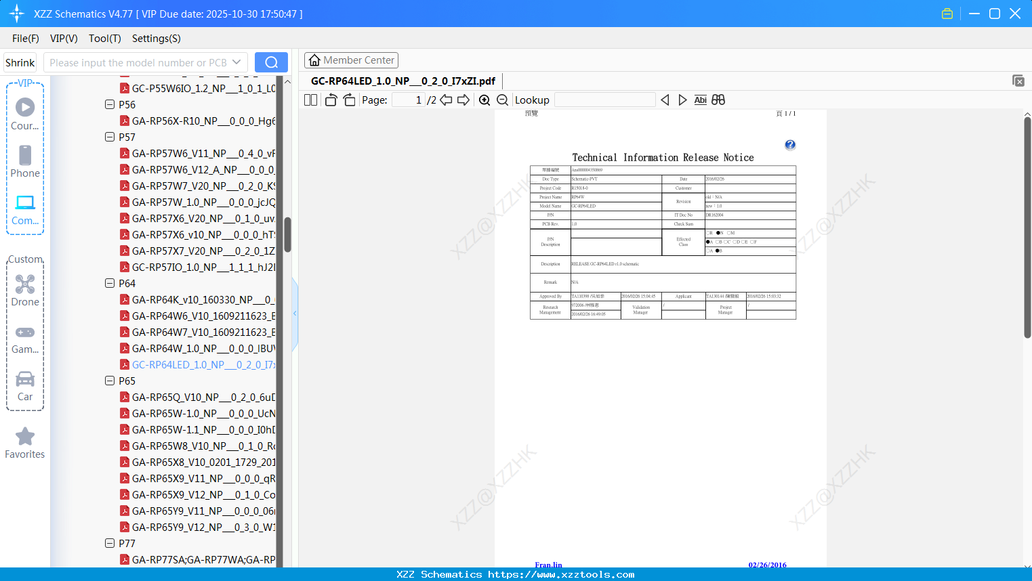Open GC-RP57IO_1.0_NP file
Screen dimensions: 1032x581
click(x=198, y=267)
